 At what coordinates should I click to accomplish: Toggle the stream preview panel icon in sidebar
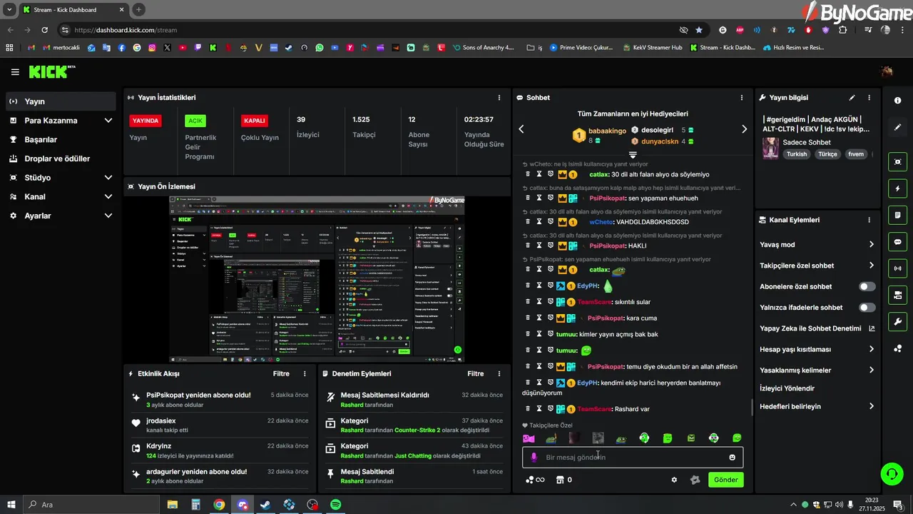coord(898,161)
